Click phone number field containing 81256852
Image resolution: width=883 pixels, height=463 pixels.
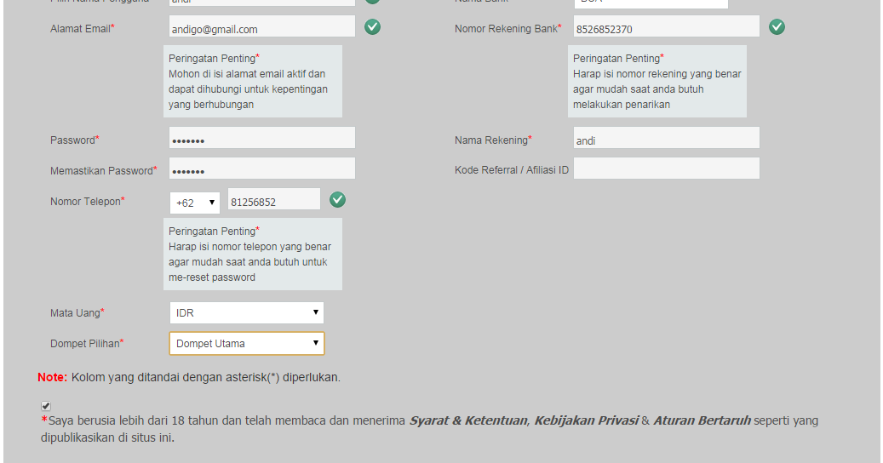[273, 199]
